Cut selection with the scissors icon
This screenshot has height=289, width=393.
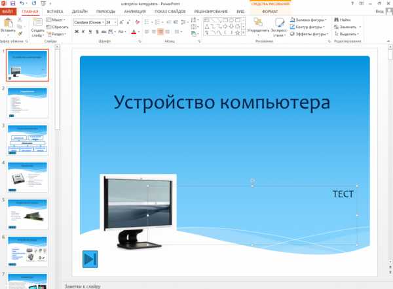pos(20,20)
